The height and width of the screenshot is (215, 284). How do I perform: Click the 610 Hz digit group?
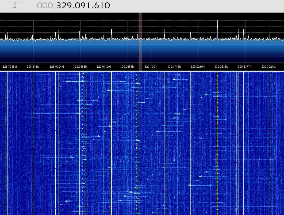(102, 6)
